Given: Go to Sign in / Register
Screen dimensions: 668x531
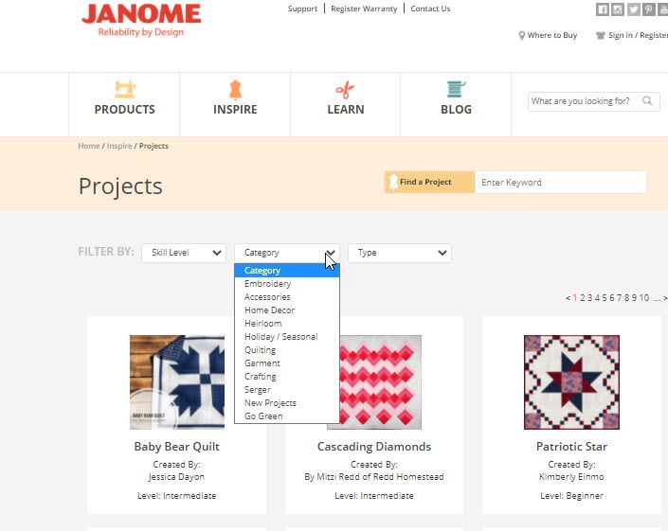Looking at the screenshot, I should click(x=638, y=35).
